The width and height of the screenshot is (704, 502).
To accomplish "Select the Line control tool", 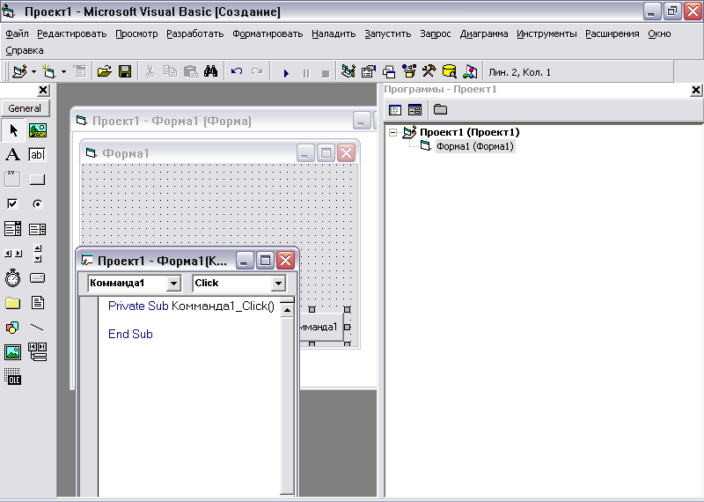I will point(37,327).
